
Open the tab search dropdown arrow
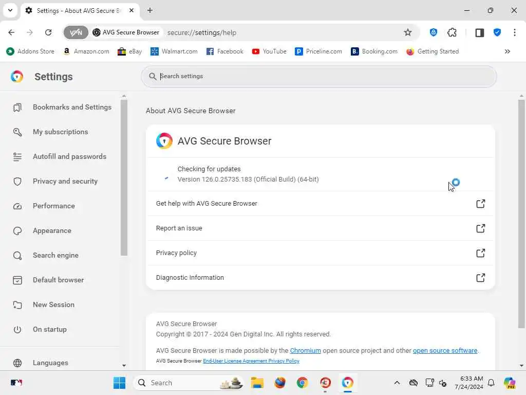[x=10, y=10]
